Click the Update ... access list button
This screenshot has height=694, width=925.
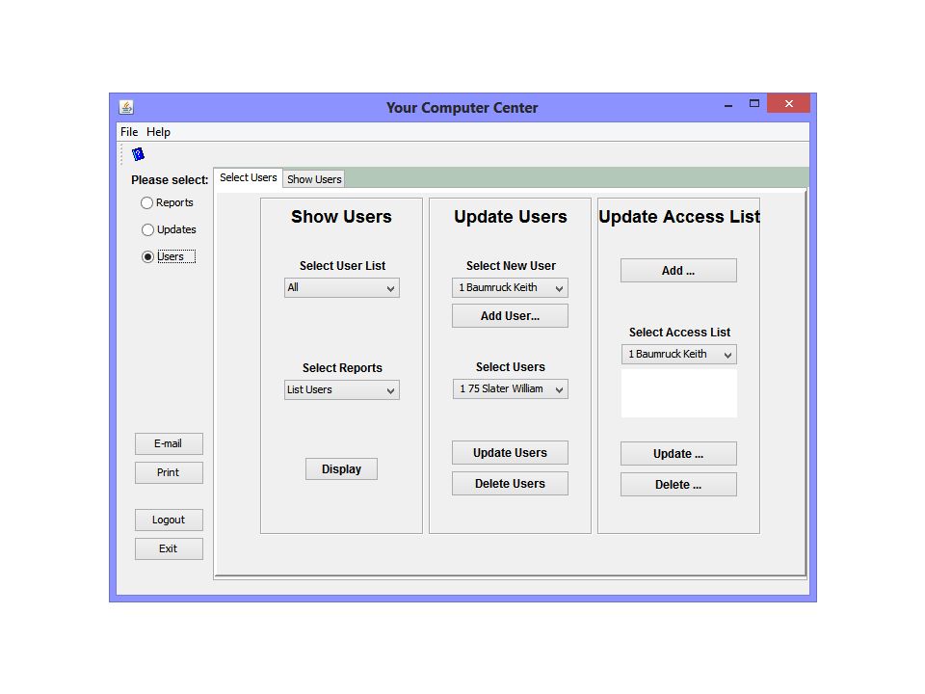coord(678,454)
